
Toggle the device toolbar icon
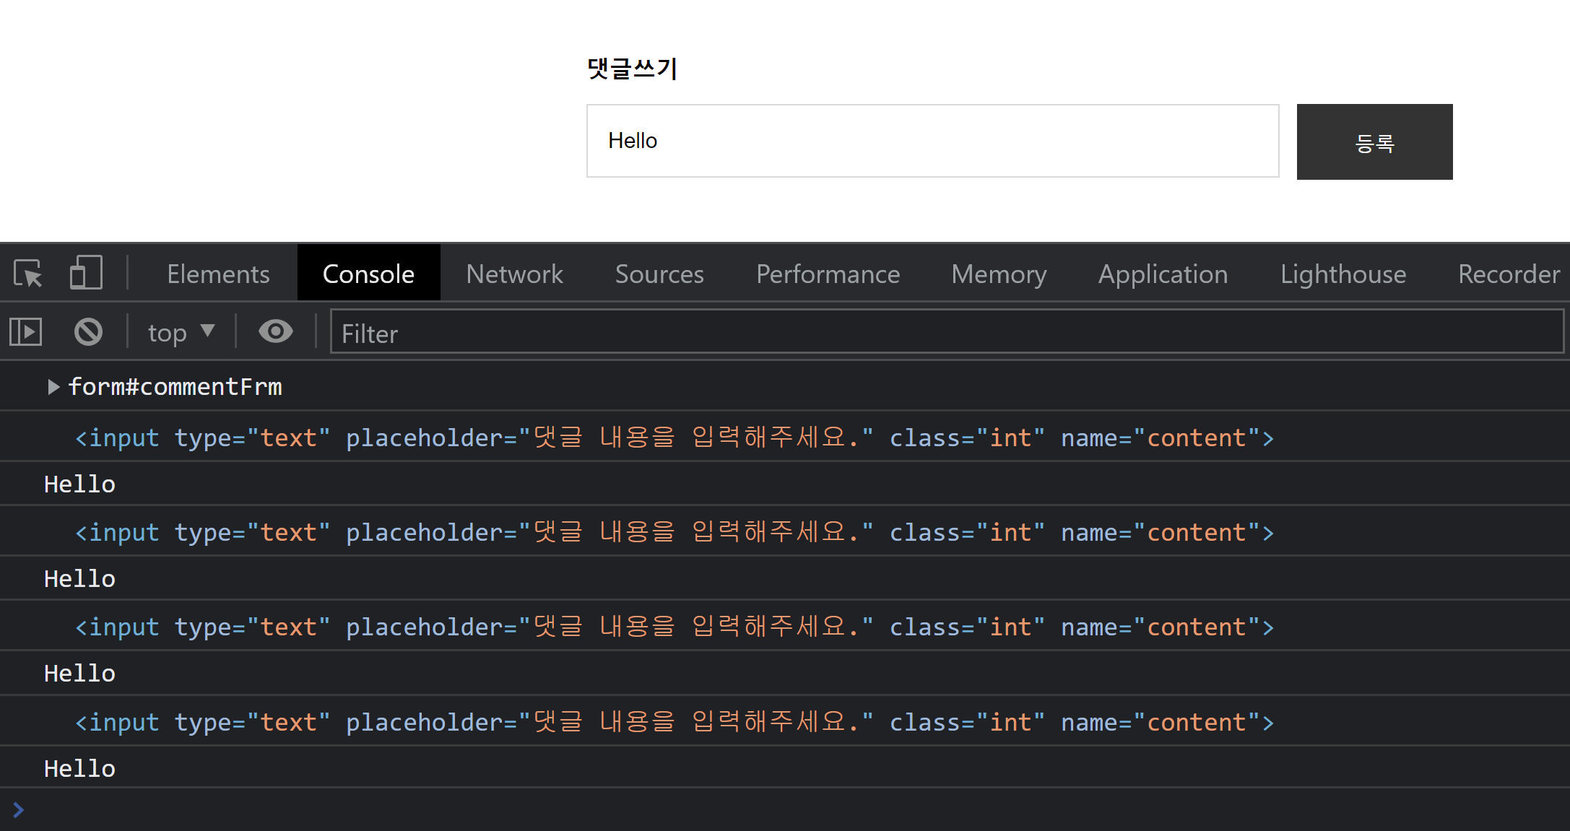[86, 274]
